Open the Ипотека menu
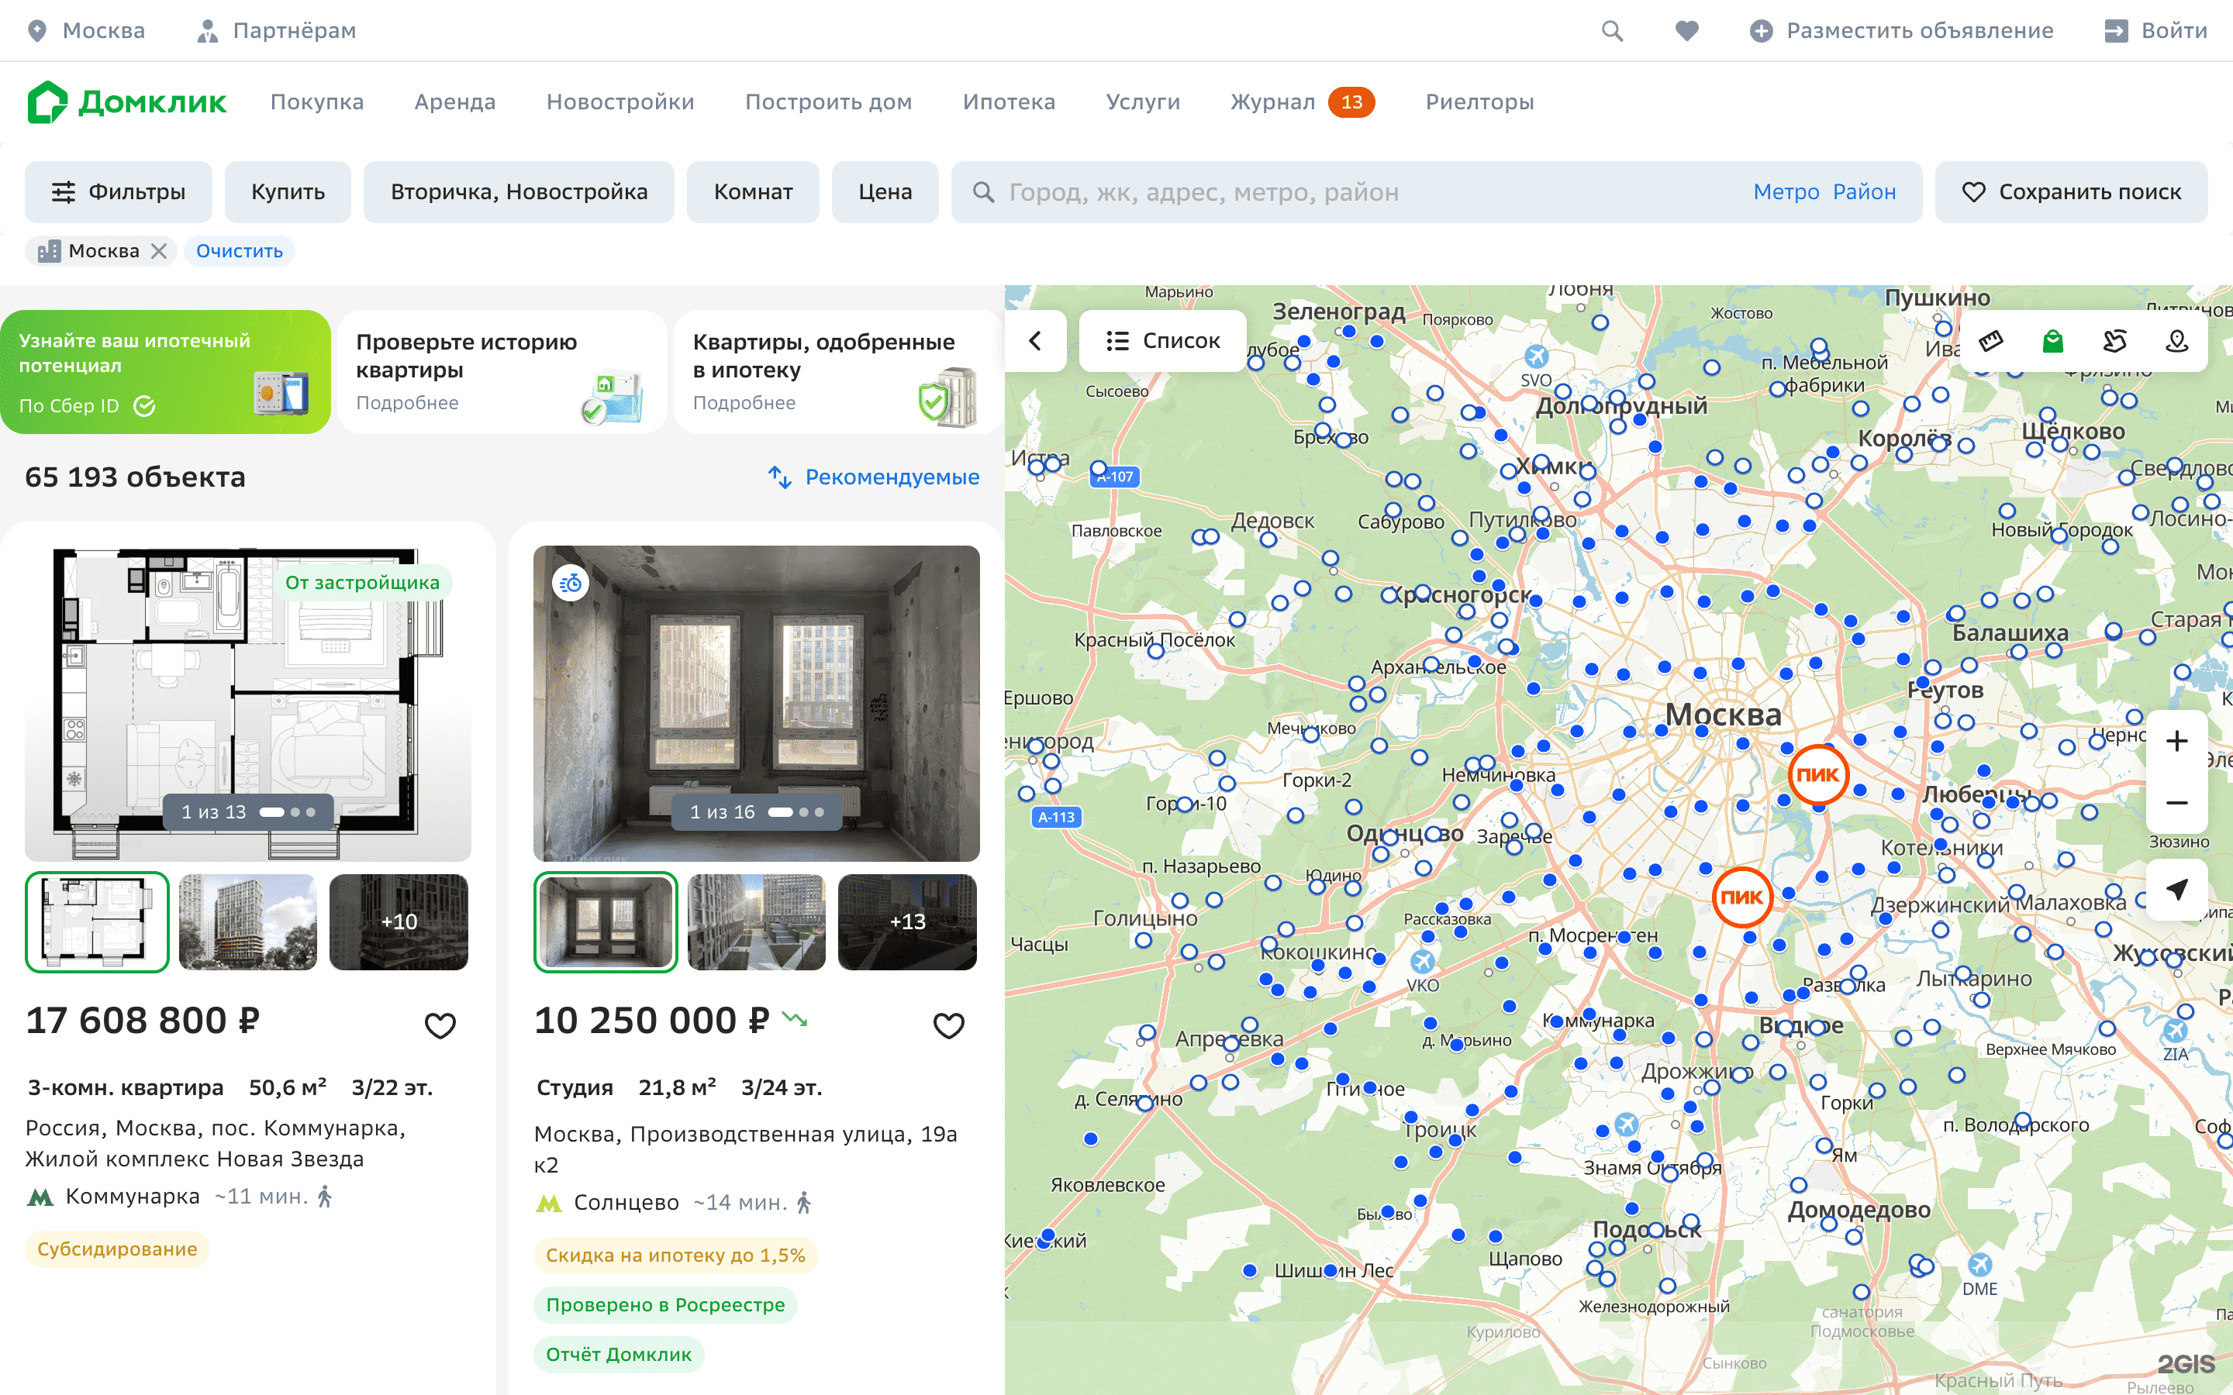The width and height of the screenshot is (2233, 1395). 1009,102
